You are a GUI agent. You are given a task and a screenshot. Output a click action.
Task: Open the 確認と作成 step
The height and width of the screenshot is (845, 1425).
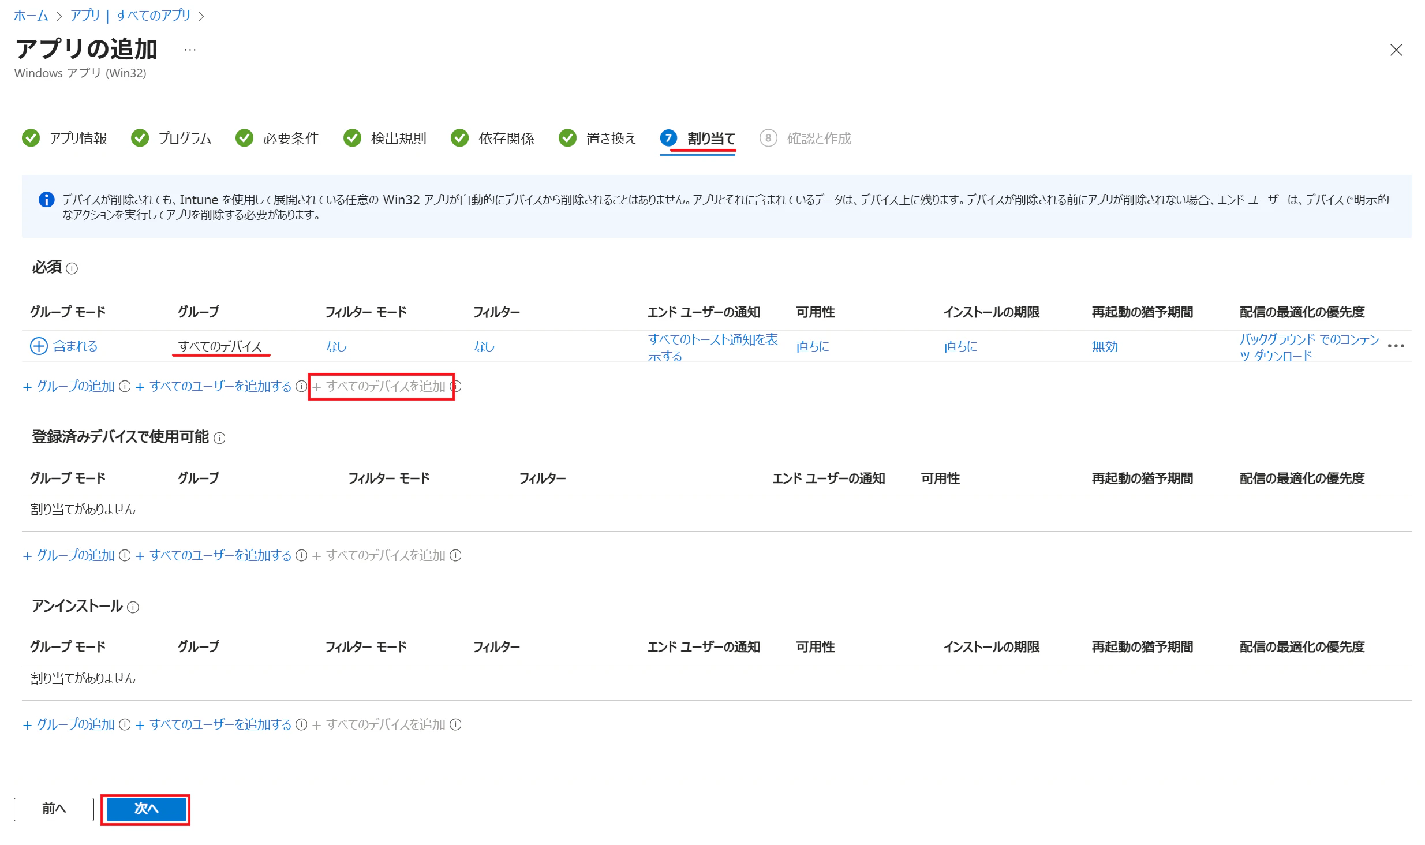point(806,139)
